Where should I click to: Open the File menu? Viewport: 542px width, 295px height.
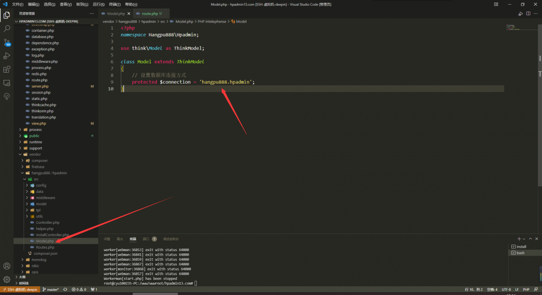click(18, 5)
